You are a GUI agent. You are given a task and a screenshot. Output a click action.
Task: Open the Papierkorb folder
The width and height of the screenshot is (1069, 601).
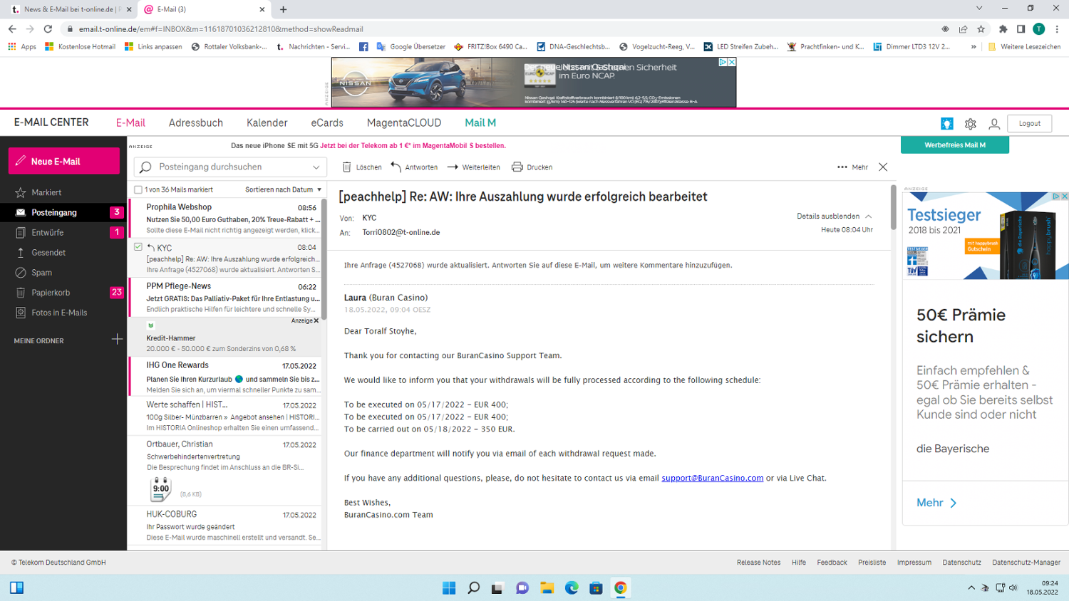(51, 293)
